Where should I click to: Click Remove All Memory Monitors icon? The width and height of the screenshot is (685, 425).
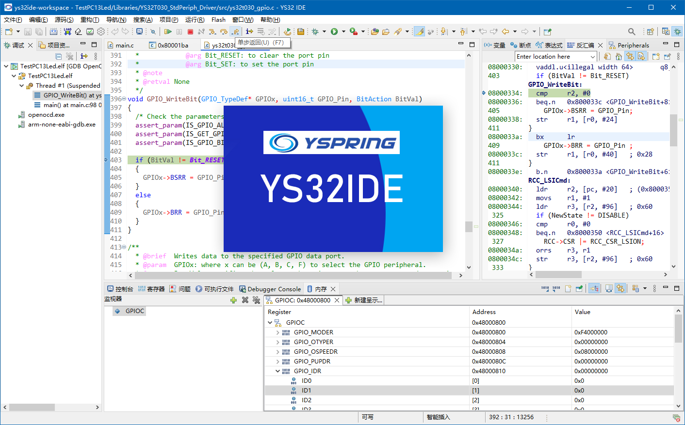point(257,300)
